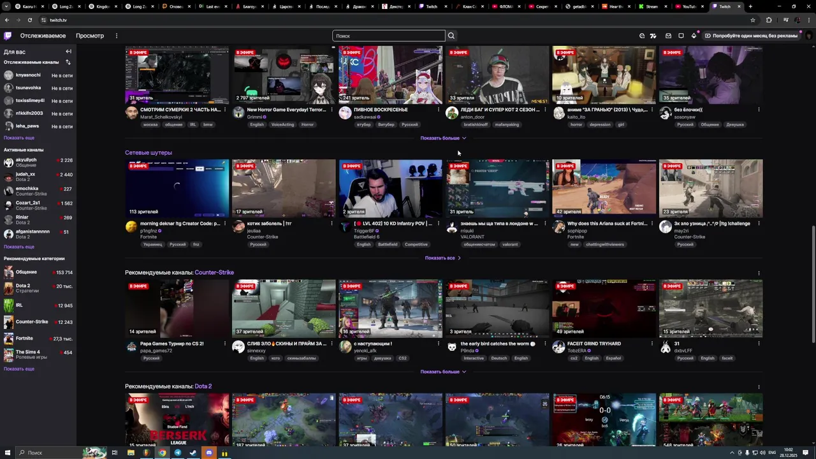
Task: Expand Показать все under Сетевые шутеры
Action: point(443,258)
